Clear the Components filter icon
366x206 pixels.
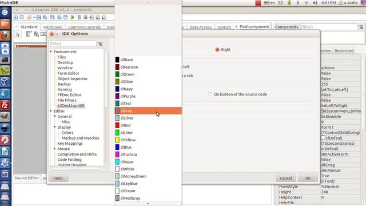(x=361, y=27)
